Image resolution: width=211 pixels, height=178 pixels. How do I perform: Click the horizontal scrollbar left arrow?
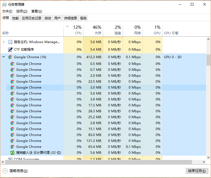3,162
